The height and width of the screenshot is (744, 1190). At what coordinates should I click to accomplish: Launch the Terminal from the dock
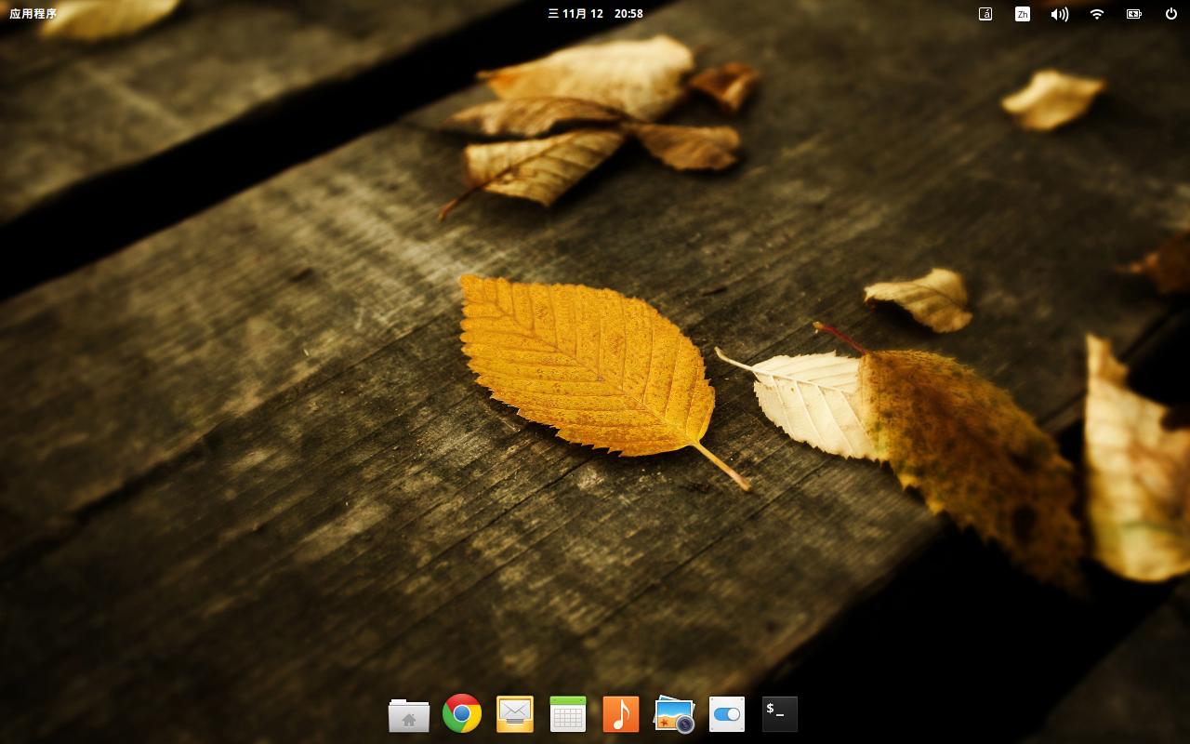(780, 714)
